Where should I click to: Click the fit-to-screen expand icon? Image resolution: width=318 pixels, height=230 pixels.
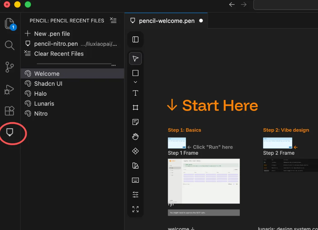(x=135, y=209)
